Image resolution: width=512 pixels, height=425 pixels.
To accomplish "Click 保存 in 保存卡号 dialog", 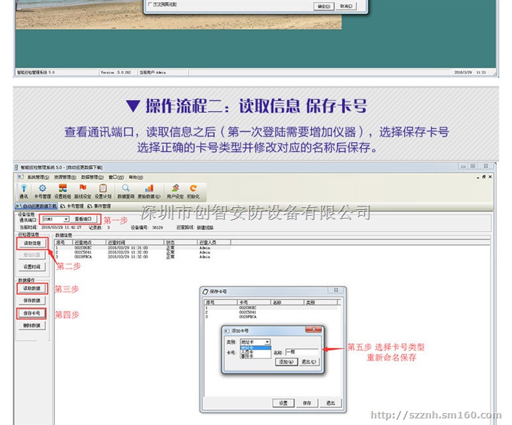I will tap(307, 403).
